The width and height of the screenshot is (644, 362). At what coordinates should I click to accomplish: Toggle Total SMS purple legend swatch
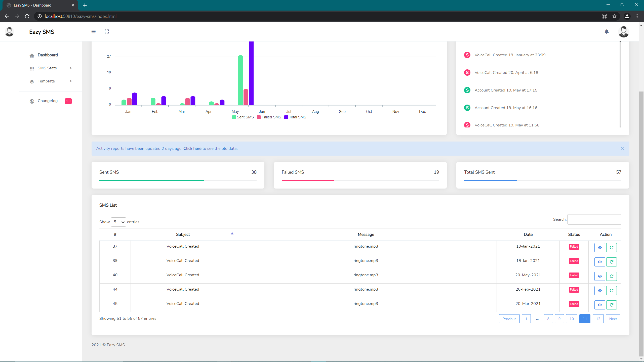click(286, 117)
